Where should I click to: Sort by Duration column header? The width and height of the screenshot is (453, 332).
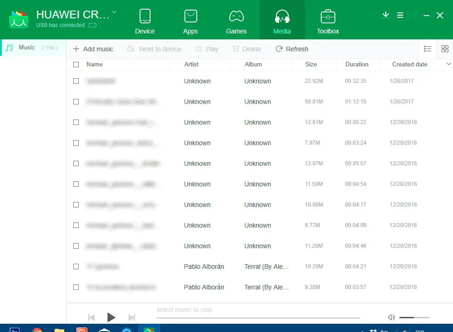tap(357, 64)
